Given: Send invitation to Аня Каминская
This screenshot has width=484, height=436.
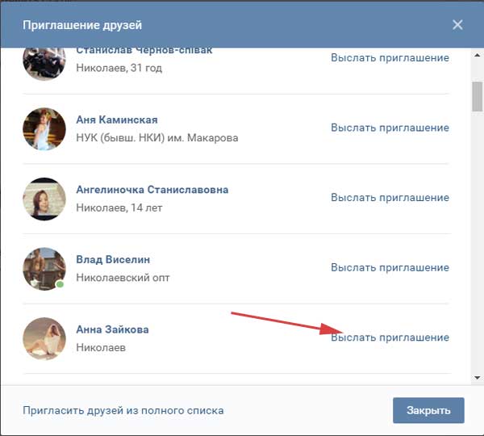Looking at the screenshot, I should click(390, 128).
